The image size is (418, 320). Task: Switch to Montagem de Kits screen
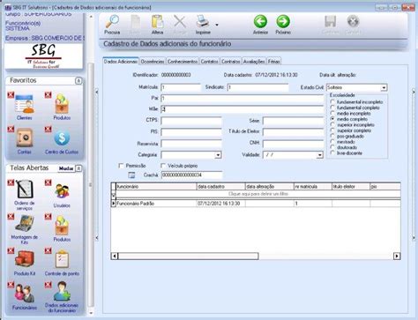[25, 224]
